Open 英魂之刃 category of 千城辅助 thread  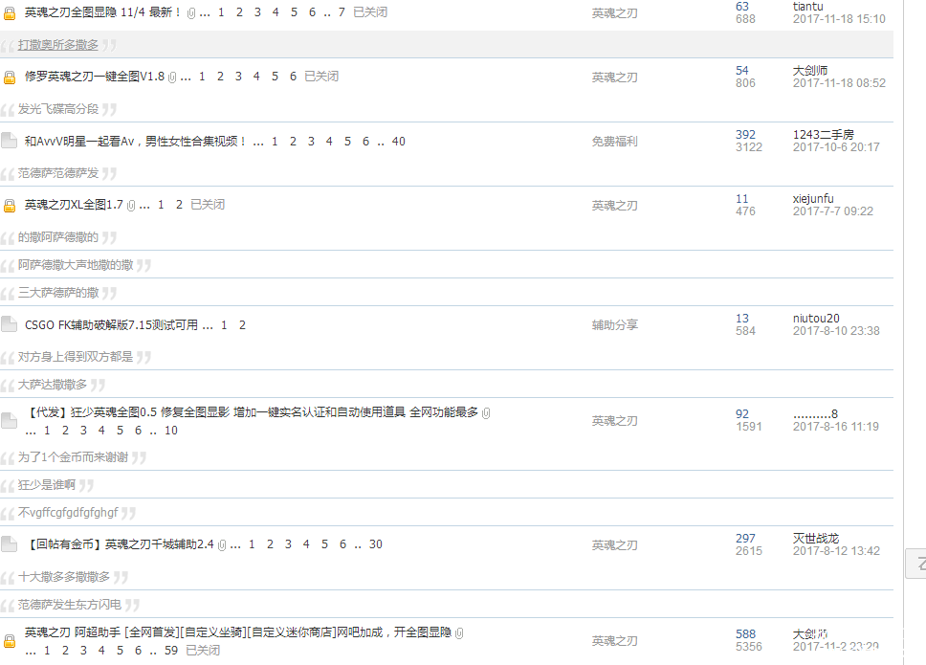[615, 545]
